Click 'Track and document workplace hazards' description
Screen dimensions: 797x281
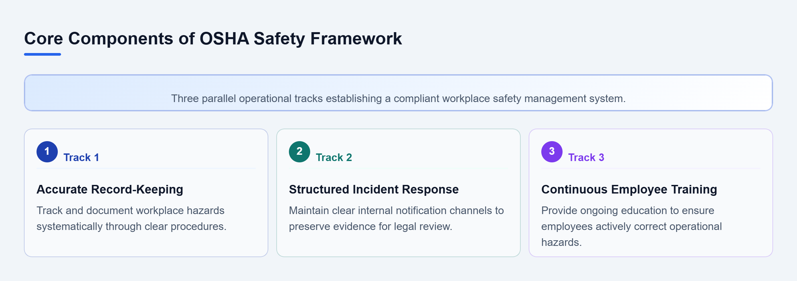pyautogui.click(x=132, y=218)
